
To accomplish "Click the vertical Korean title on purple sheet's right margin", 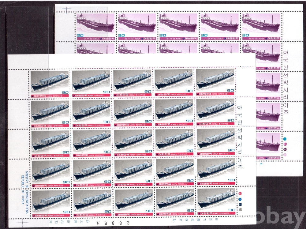I will pyautogui.click(x=285, y=82).
